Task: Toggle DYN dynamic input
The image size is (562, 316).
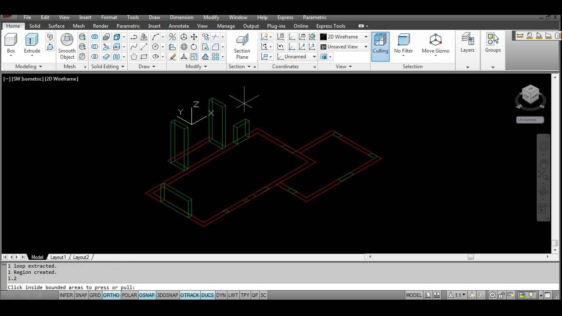Action: [221, 295]
